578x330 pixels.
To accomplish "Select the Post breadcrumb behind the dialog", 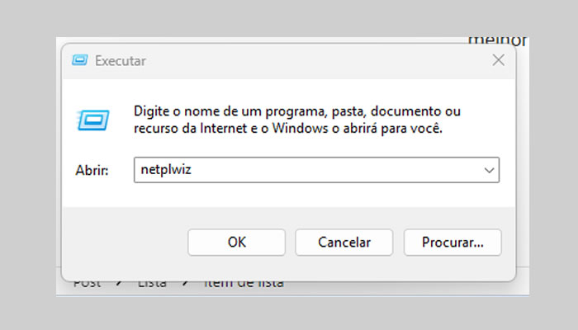I will click(x=87, y=283).
